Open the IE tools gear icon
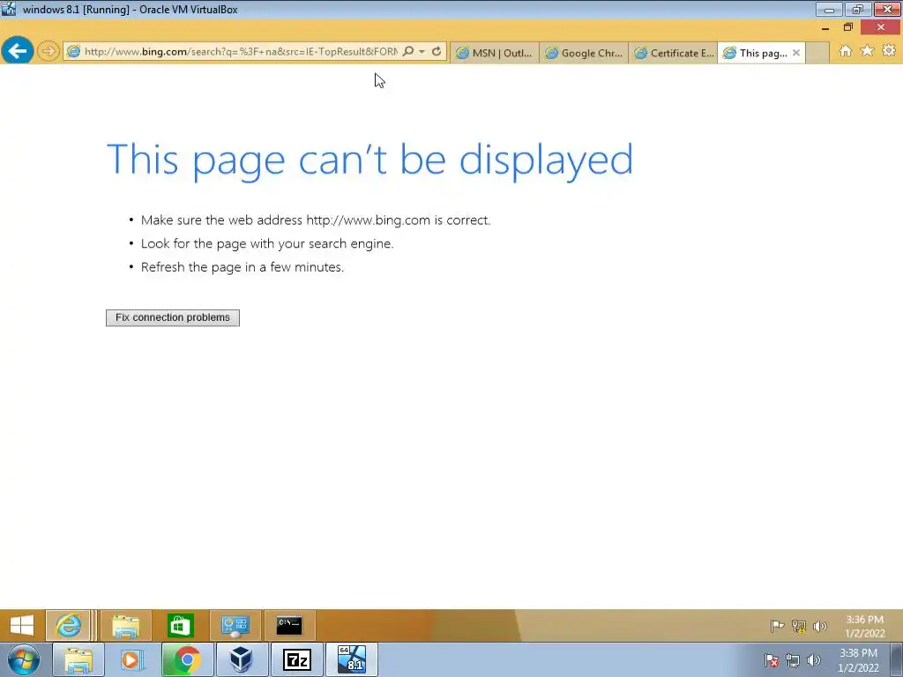 889,50
